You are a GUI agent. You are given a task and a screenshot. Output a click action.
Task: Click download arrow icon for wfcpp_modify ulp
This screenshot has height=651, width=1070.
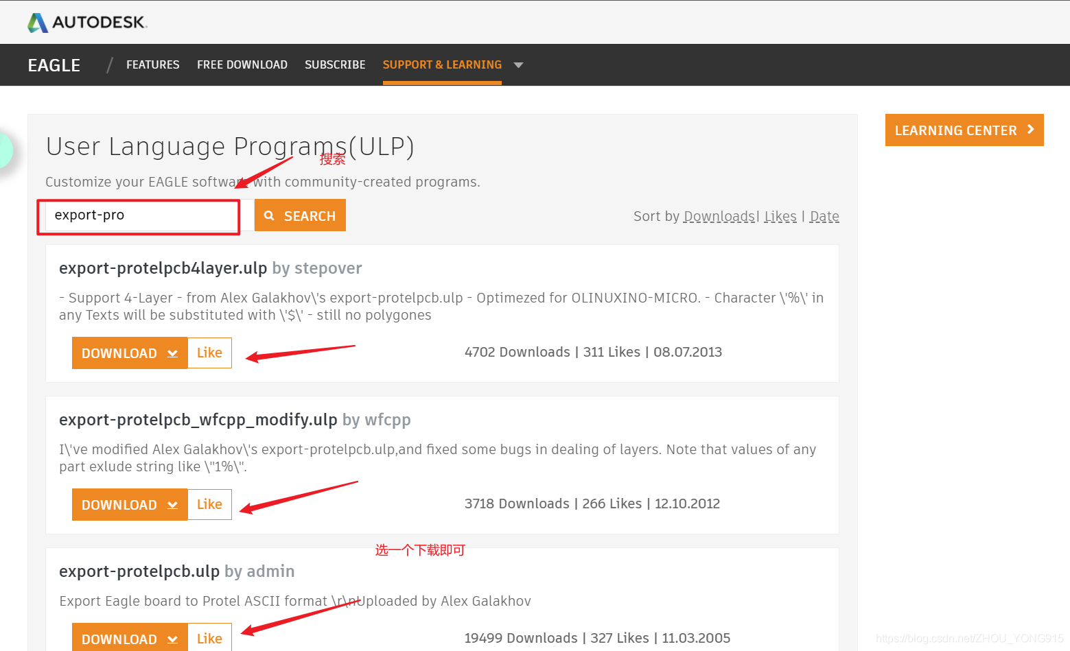pyautogui.click(x=172, y=505)
